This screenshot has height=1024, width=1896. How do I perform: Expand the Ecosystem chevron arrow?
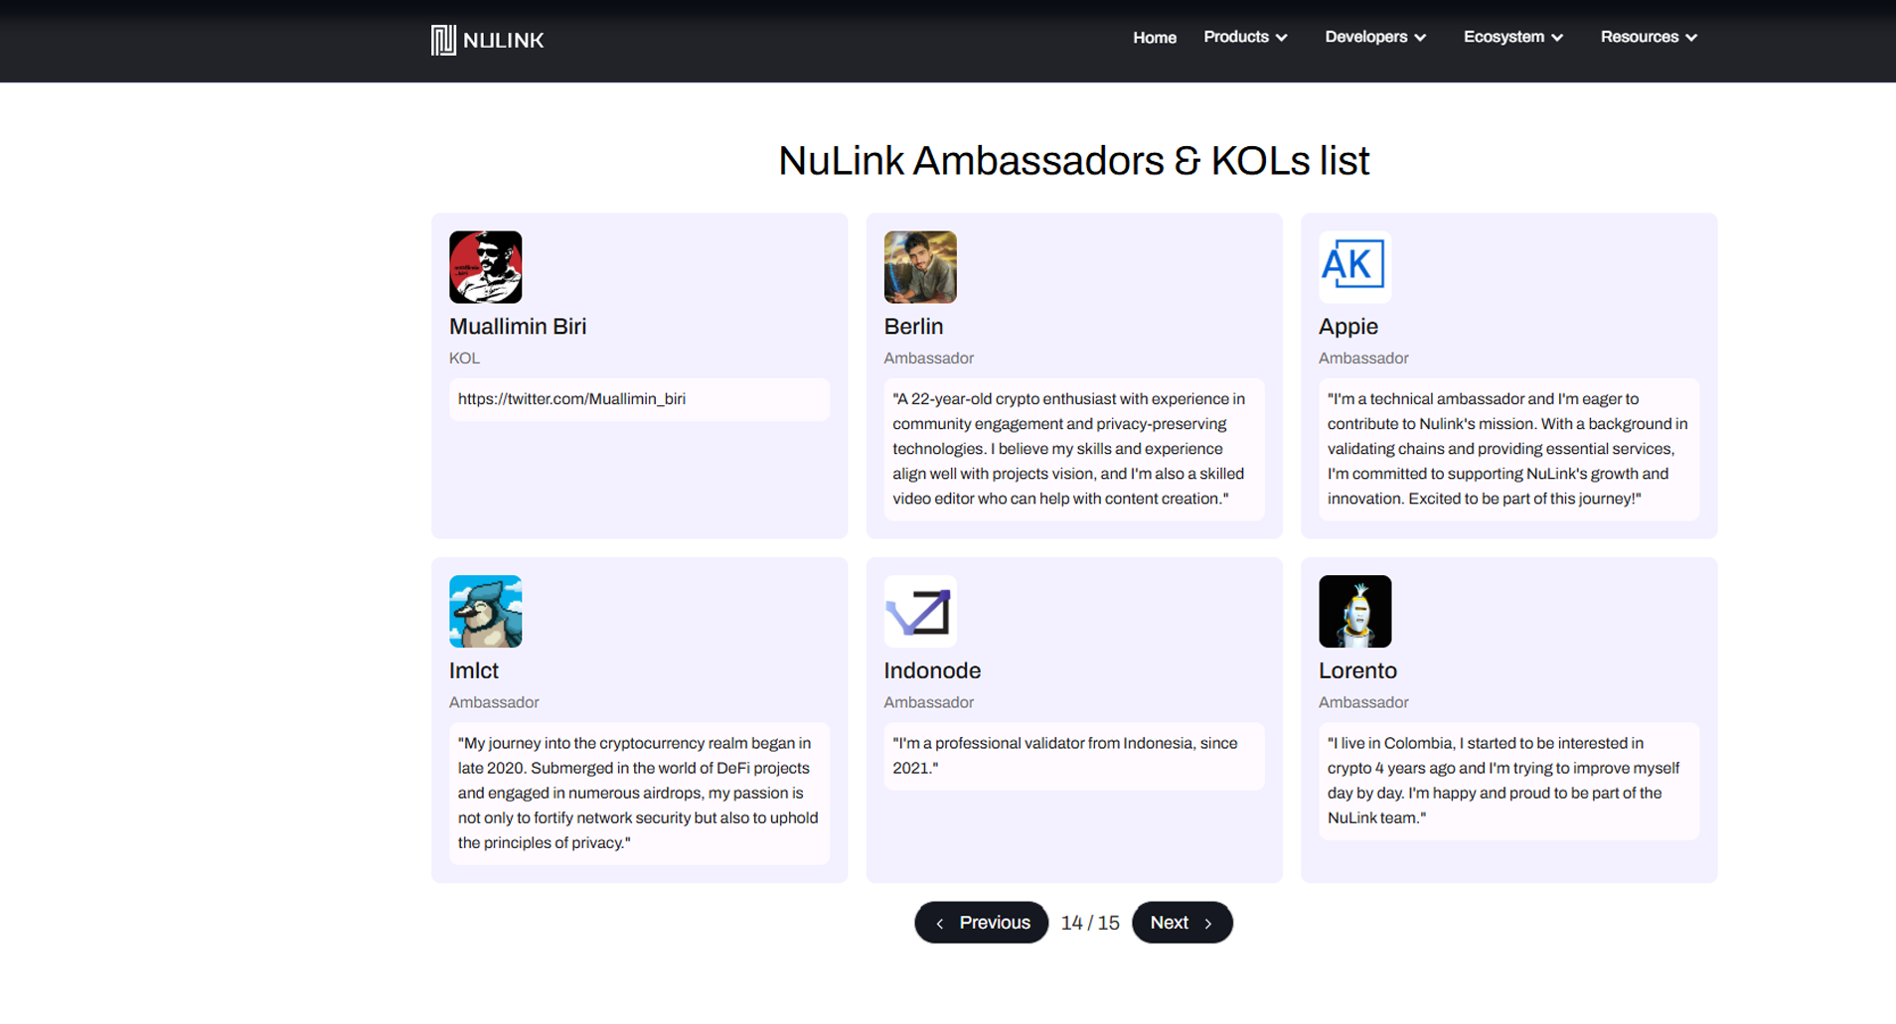pos(1557,38)
